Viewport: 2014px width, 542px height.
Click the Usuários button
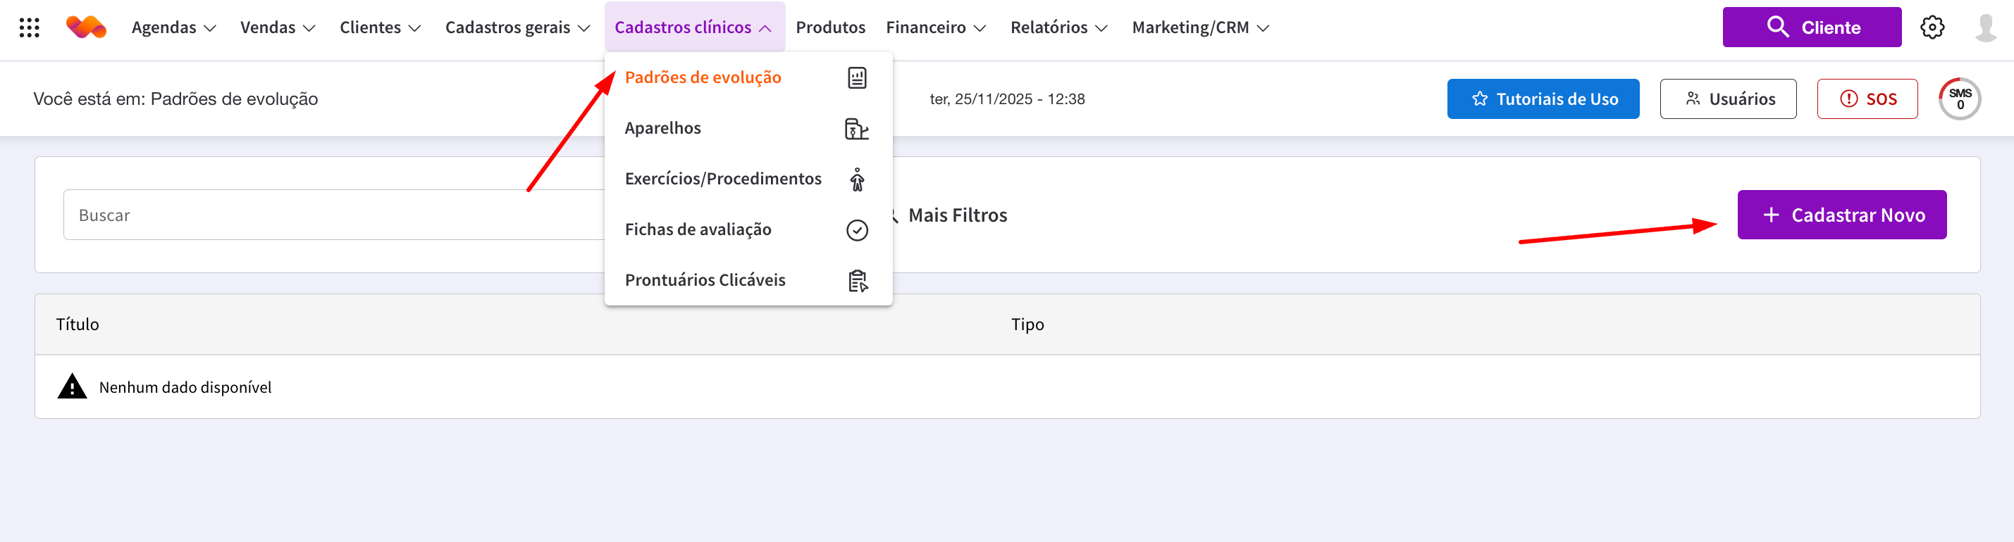click(x=1728, y=99)
